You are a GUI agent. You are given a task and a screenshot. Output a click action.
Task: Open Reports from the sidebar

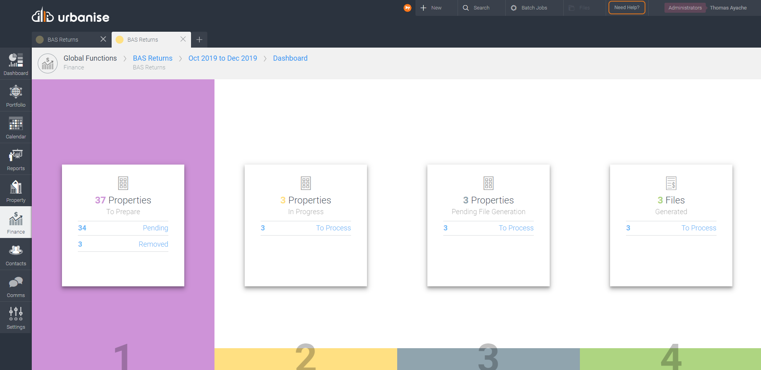(x=16, y=159)
